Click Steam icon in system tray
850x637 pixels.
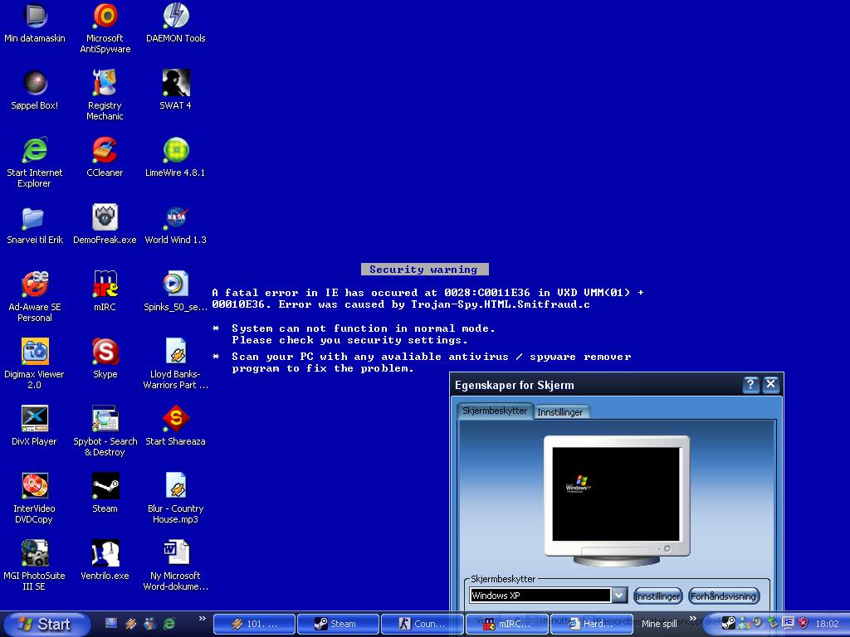coord(729,624)
